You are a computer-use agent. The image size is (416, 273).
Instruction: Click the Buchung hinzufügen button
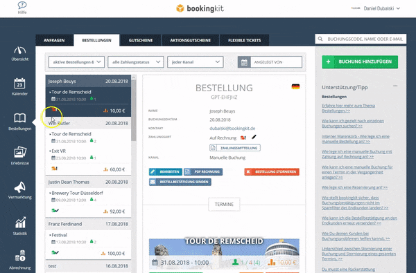click(x=360, y=62)
